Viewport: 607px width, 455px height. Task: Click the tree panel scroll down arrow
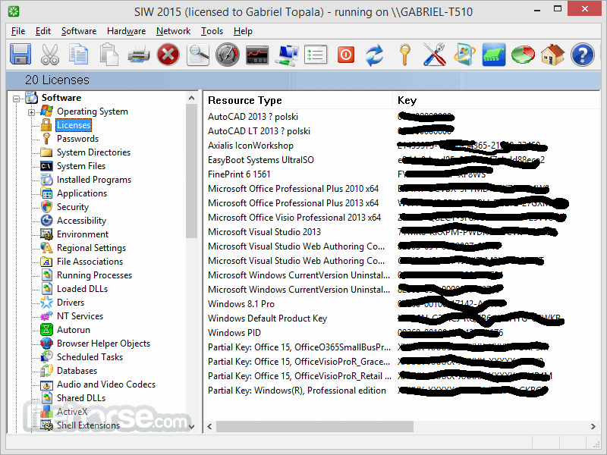[192, 426]
